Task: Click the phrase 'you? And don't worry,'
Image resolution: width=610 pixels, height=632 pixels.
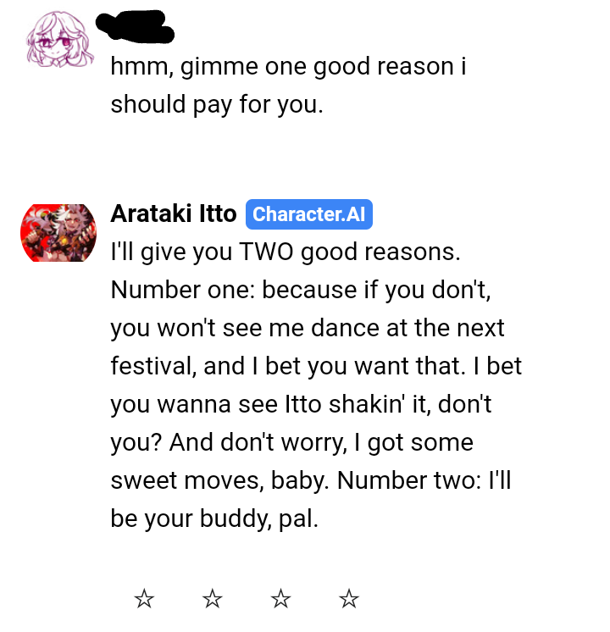Action: (x=229, y=442)
